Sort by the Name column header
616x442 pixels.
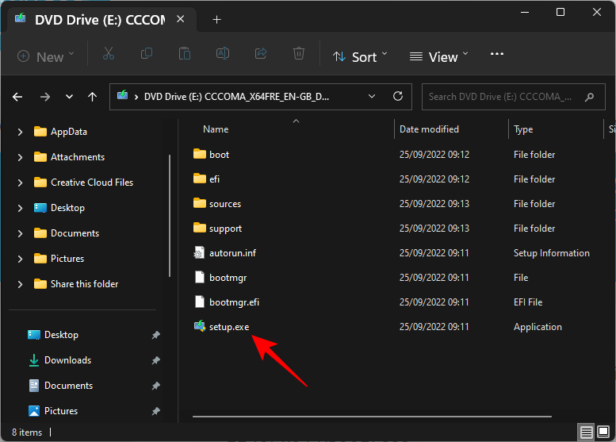point(216,129)
